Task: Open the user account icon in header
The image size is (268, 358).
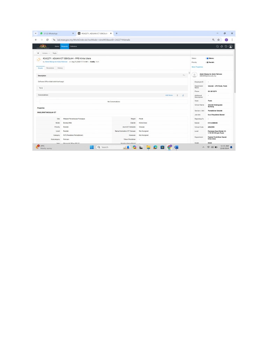Action: [x=231, y=46]
